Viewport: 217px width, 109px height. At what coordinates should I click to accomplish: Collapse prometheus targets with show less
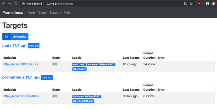46,78
